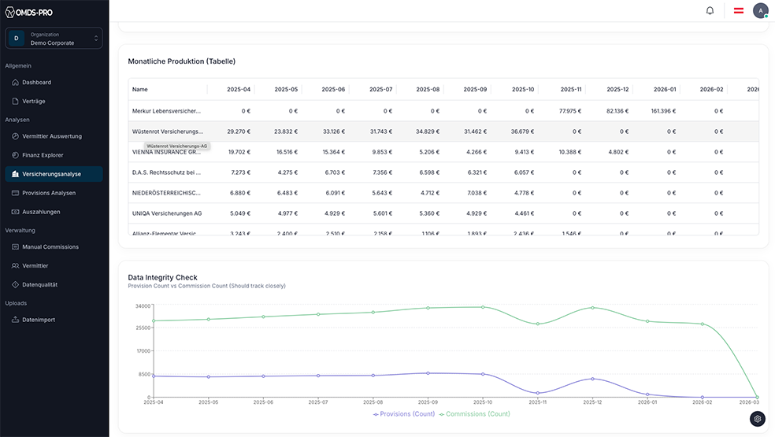Image resolution: width=775 pixels, height=437 pixels.
Task: Click the Dashboard home icon
Action: pyautogui.click(x=15, y=82)
